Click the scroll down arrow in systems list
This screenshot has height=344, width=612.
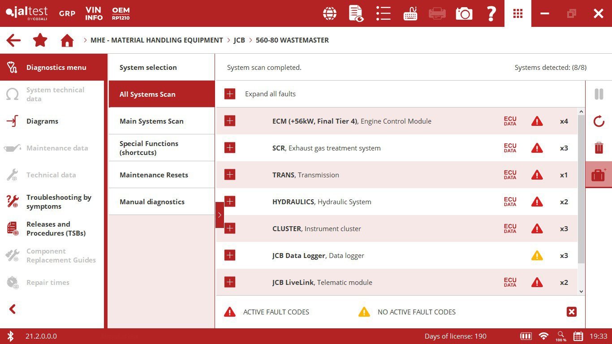click(x=581, y=291)
